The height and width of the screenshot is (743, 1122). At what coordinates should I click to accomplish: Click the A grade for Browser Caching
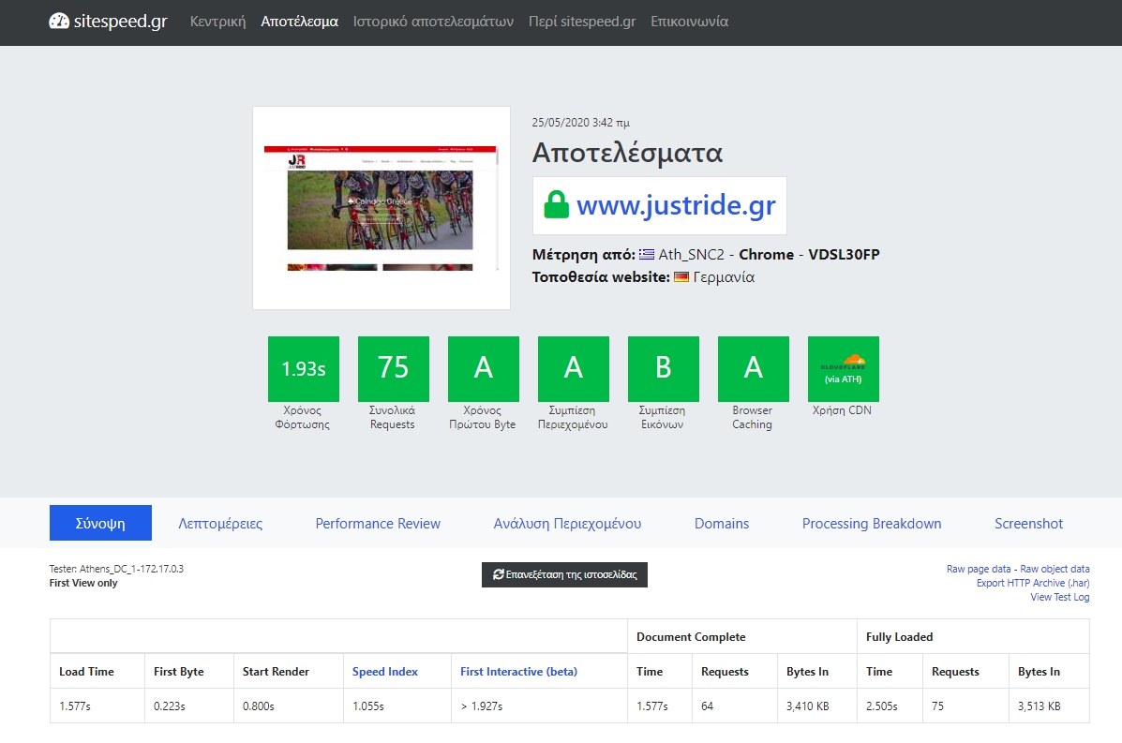coord(754,369)
